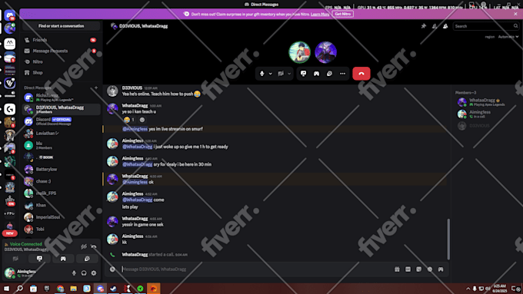Open DM with chase :)
Screen dimensions: 523x294
(61, 181)
